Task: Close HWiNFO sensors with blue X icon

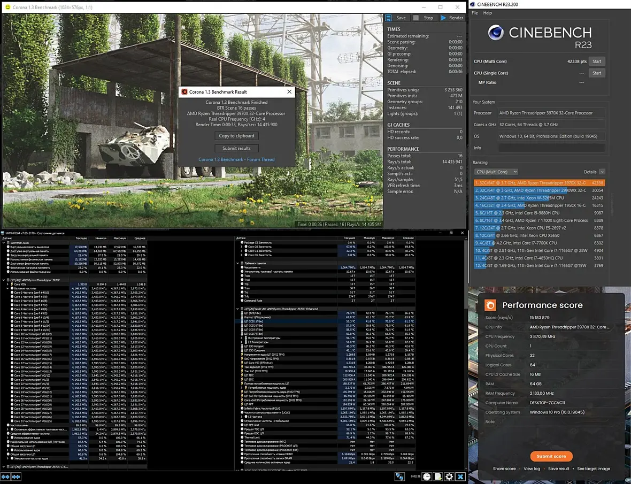Action: (460, 477)
